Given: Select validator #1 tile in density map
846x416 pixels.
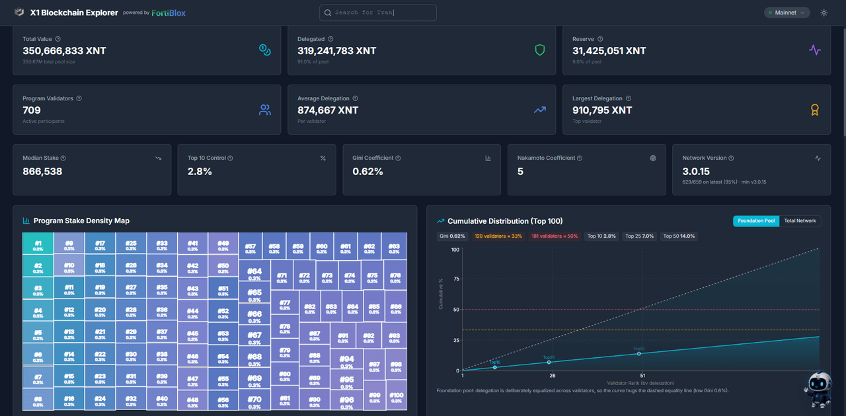Looking at the screenshot, I should pos(38,243).
